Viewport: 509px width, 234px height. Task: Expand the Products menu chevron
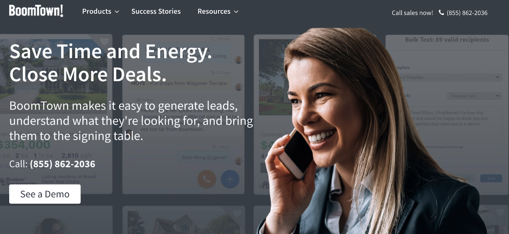click(x=117, y=12)
